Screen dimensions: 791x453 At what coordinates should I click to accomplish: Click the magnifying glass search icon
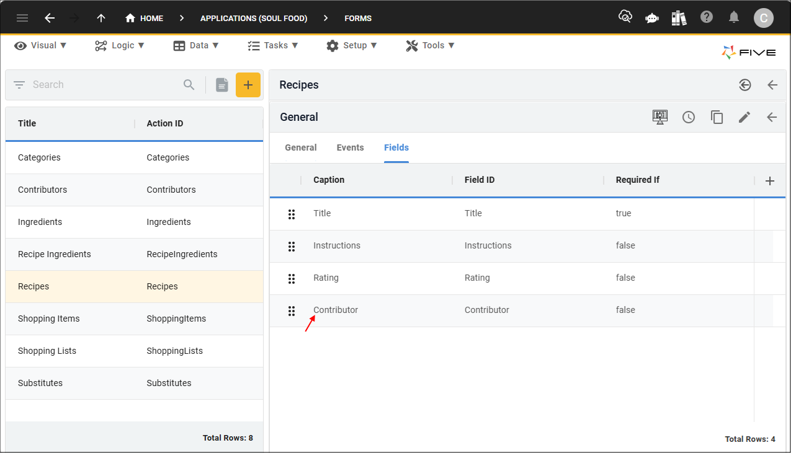click(x=189, y=85)
